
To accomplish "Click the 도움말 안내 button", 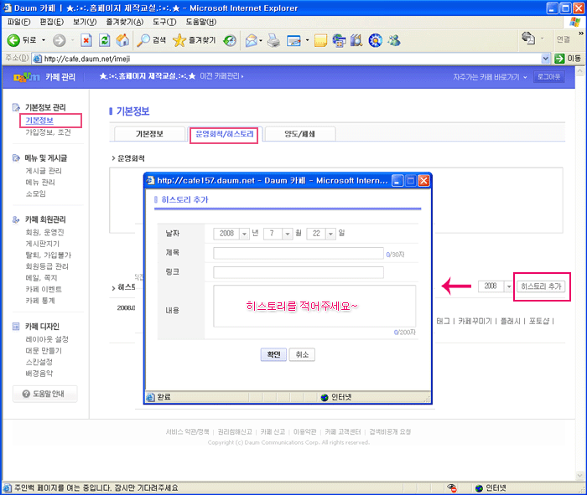I will (45, 394).
